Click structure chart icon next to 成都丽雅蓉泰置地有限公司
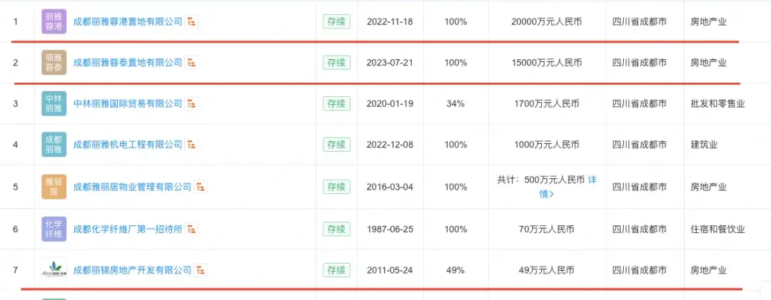 [192, 63]
